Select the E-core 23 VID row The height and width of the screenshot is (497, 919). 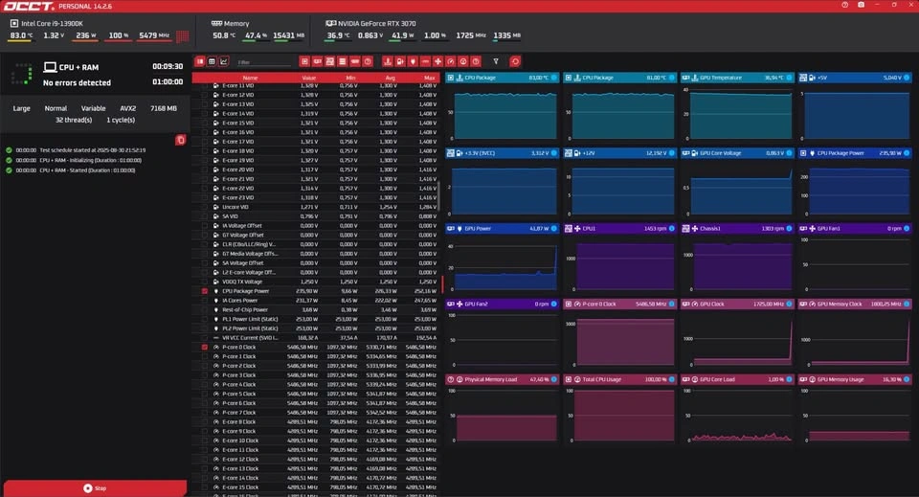click(315, 197)
